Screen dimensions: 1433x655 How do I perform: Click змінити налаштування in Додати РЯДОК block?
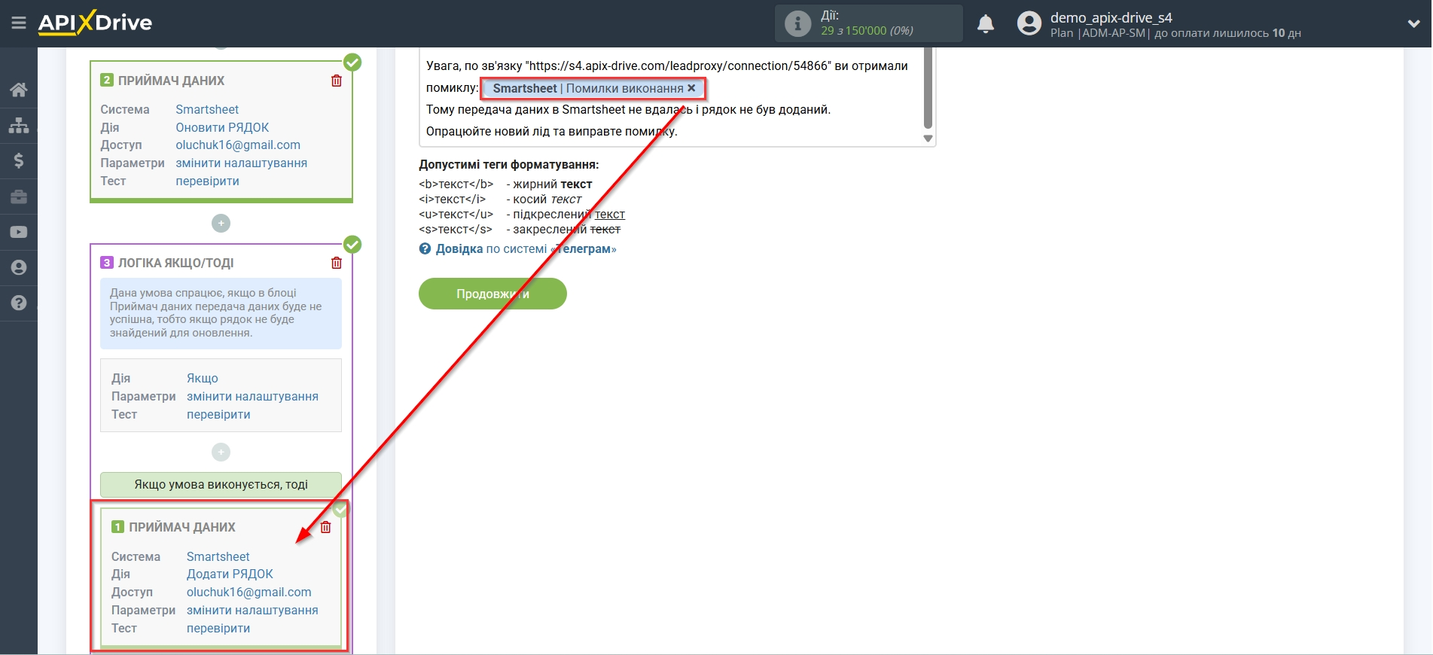(x=252, y=611)
